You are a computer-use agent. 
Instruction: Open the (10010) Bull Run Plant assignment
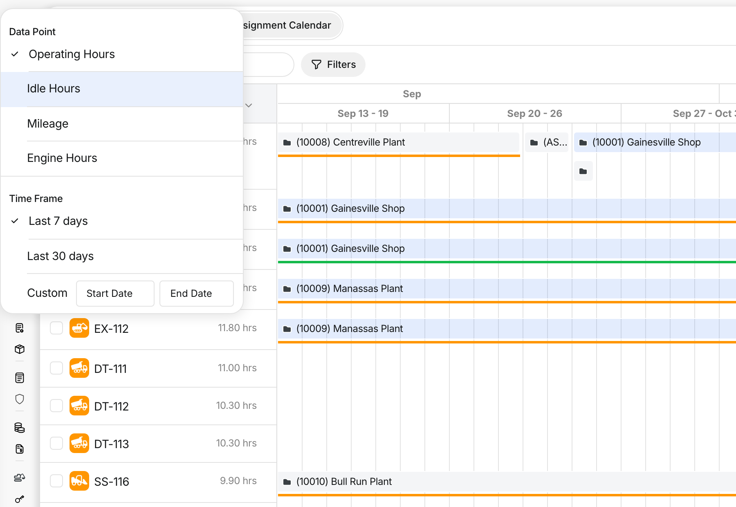[507, 482]
